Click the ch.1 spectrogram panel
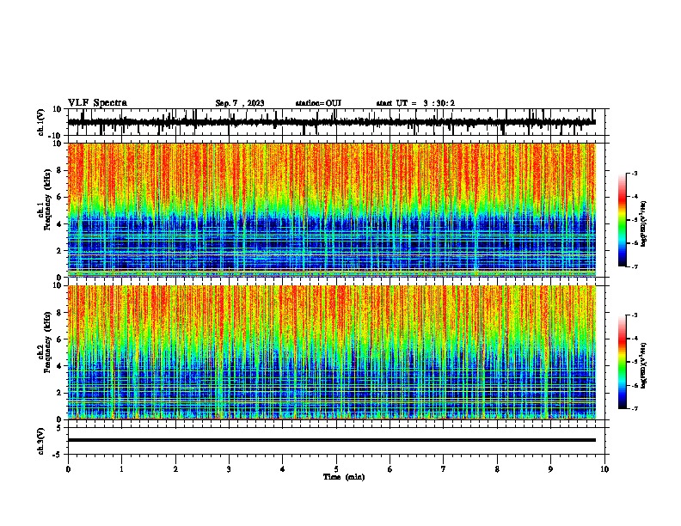The height and width of the screenshot is (526, 681). point(332,210)
